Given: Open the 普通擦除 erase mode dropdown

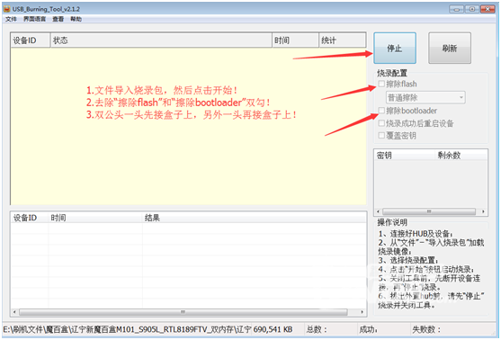Looking at the screenshot, I should pos(425,97).
